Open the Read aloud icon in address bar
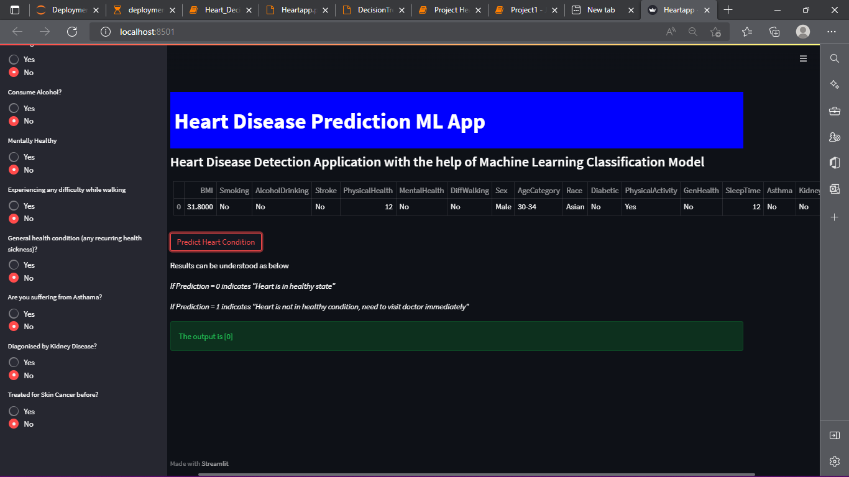 click(671, 32)
